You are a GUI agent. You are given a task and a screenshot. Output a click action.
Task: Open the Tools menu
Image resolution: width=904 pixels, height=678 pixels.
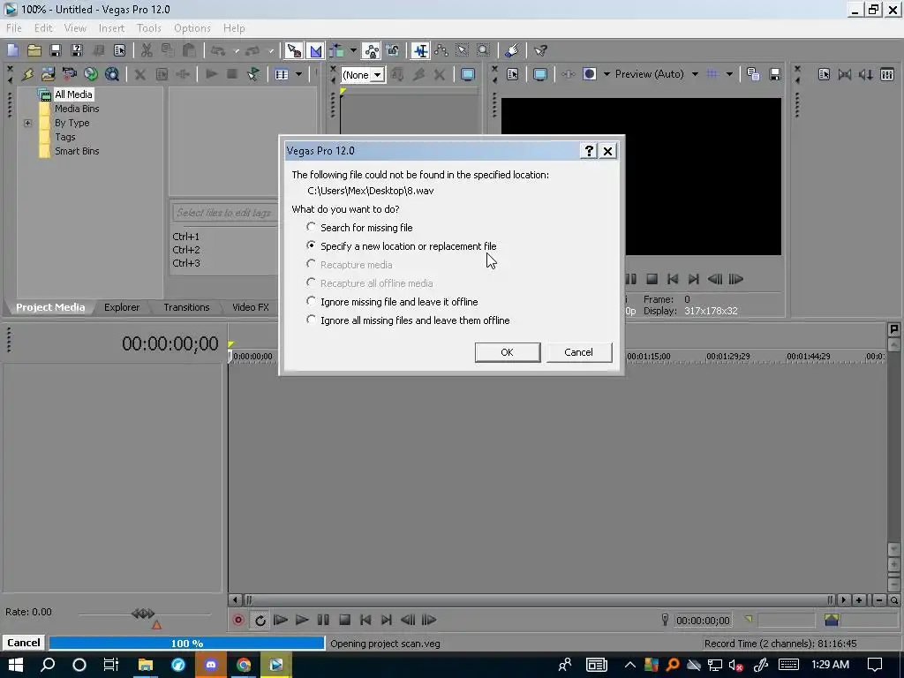[x=148, y=28]
